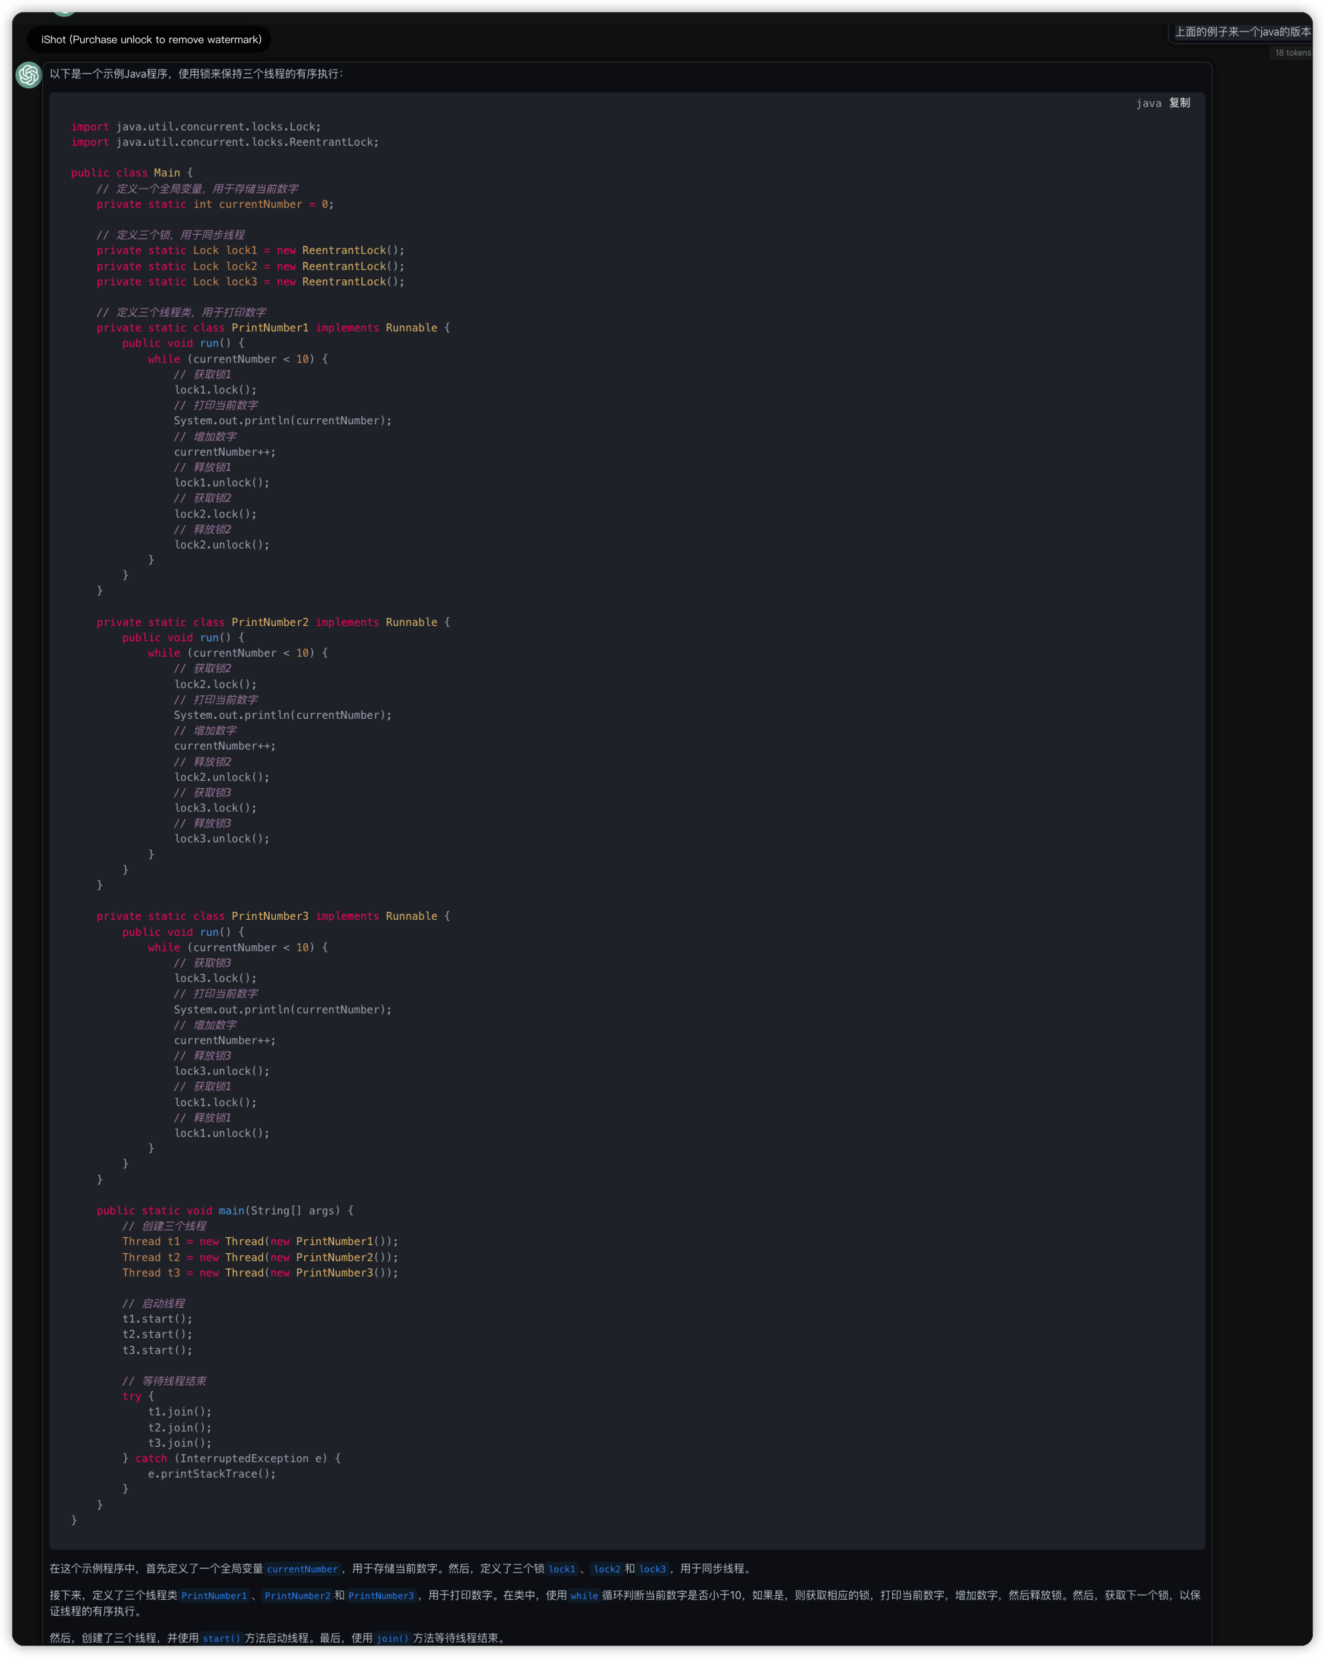
Task: Click the 复制 copy button in code block
Action: click(x=1179, y=103)
